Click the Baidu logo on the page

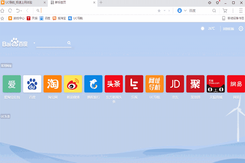[x=15, y=42]
